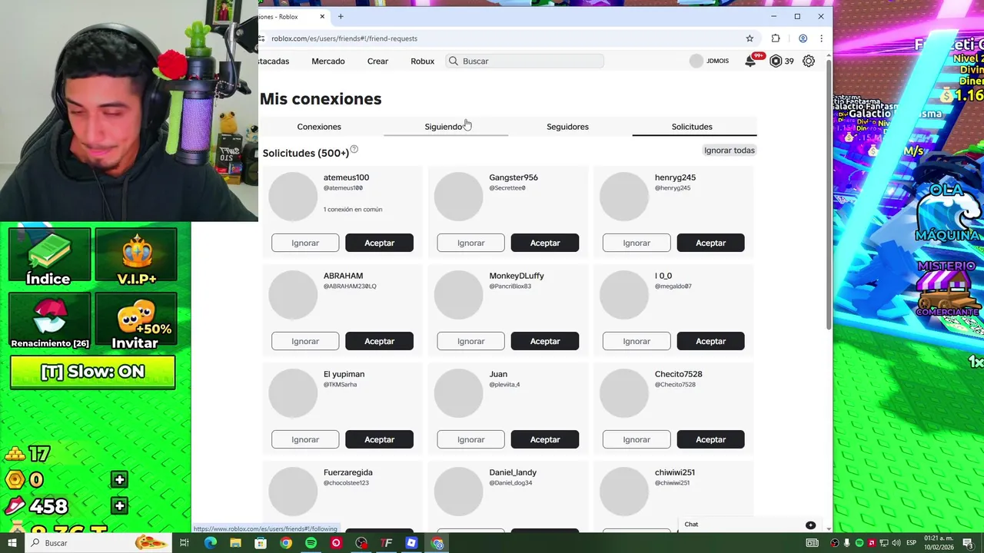Click the '1 conexión en común' text
984x553 pixels.
[x=353, y=210]
